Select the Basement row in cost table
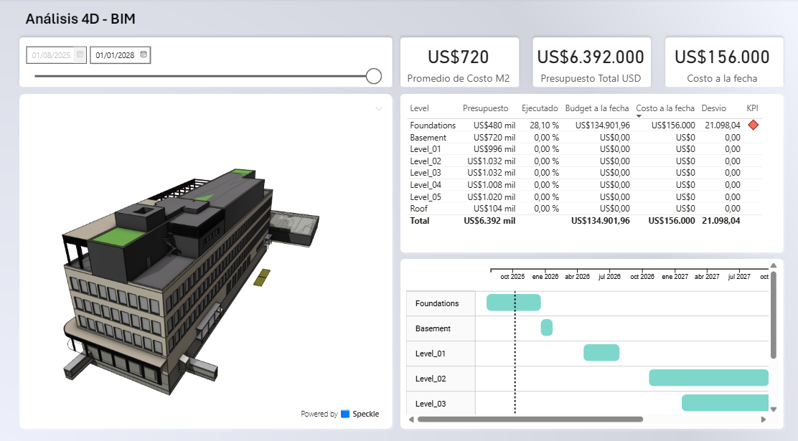 point(428,137)
